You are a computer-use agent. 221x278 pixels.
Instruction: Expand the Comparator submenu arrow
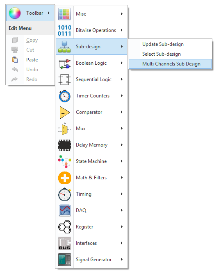pos(122,112)
